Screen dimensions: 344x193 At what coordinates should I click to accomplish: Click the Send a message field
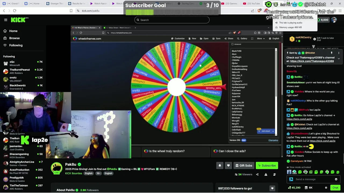click(313, 179)
